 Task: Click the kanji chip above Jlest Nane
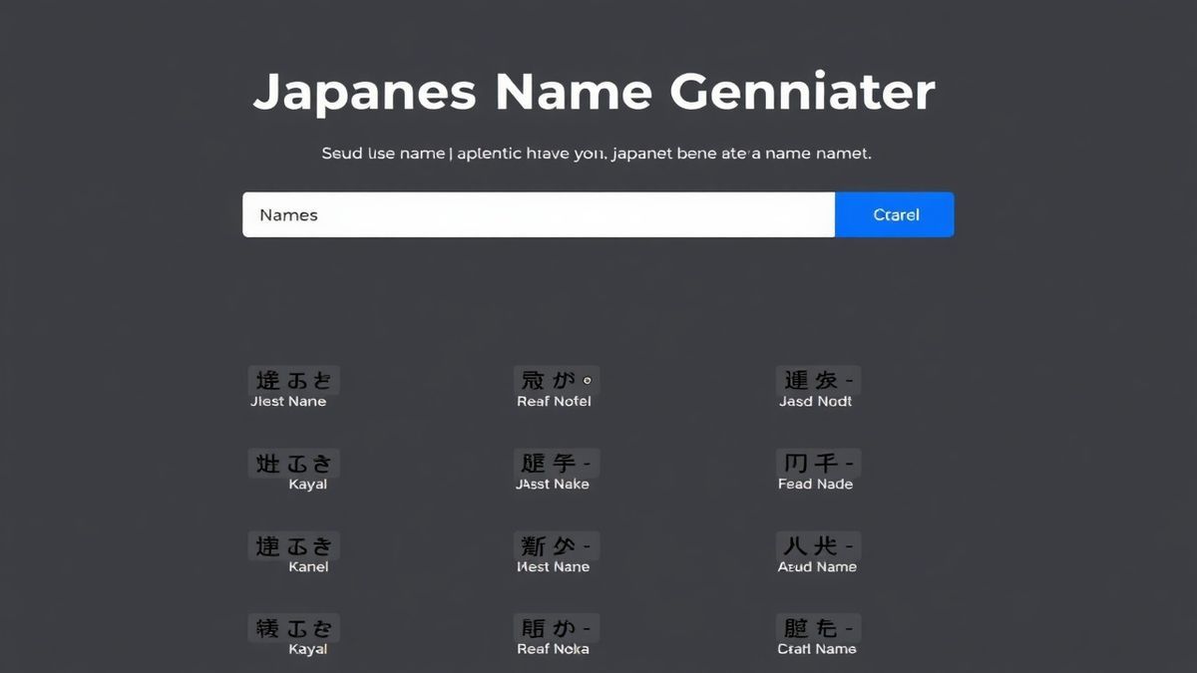tap(293, 380)
